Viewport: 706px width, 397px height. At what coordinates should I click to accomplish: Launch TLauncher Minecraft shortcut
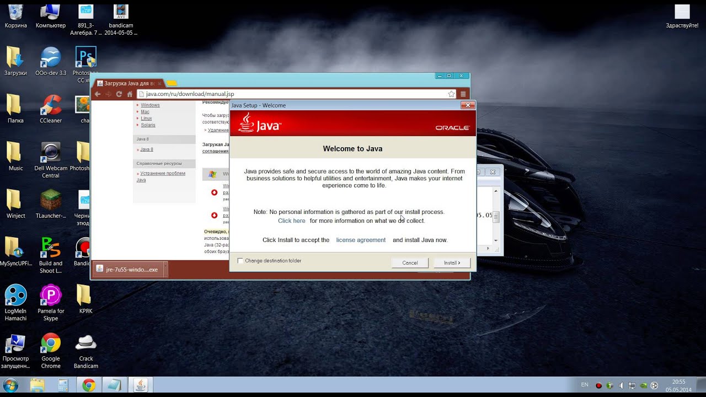pyautogui.click(x=51, y=204)
